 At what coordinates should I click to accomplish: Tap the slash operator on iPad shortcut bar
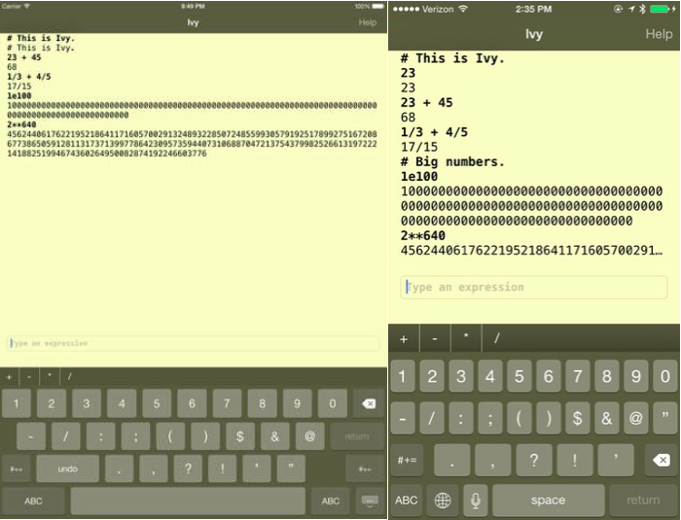70,376
